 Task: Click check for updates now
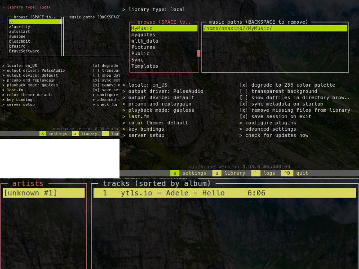click(276, 135)
